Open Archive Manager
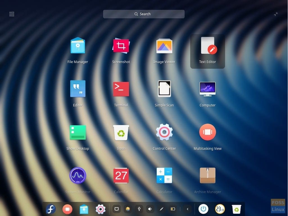The width and height of the screenshot is (288, 216). coord(207,176)
